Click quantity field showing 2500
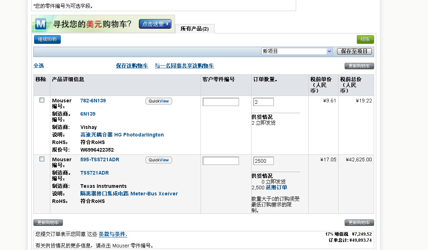This screenshot has width=428, height=250. pos(263,161)
